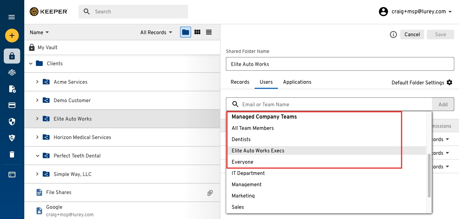
Task: Expand the Simple Way, LLC folder
Action: 38,174
